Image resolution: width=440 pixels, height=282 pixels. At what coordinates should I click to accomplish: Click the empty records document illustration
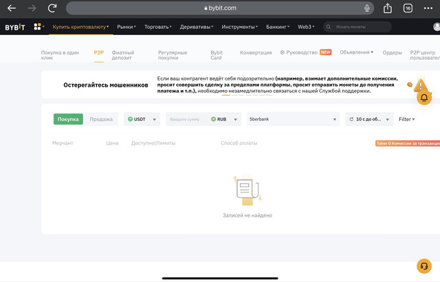[247, 191]
